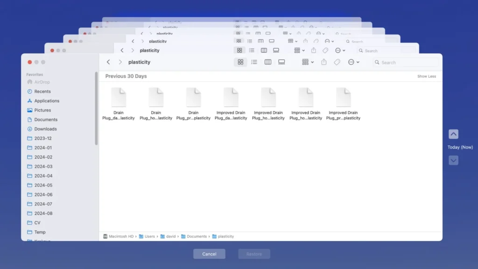478x269 pixels.
Task: Switch to list view
Action: pos(254,62)
